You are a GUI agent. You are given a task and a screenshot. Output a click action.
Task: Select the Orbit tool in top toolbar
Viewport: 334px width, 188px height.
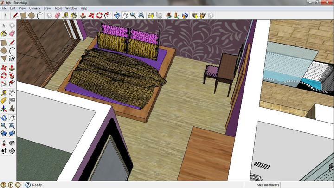click(x=116, y=15)
